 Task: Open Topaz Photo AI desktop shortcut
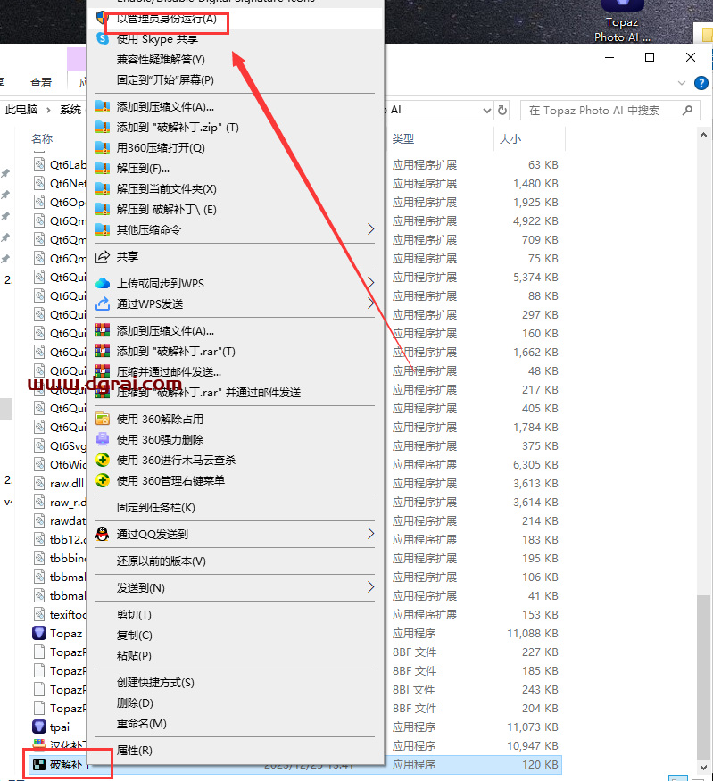(x=622, y=21)
